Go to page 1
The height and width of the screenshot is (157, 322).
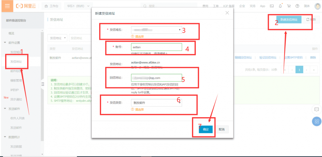click(299, 70)
